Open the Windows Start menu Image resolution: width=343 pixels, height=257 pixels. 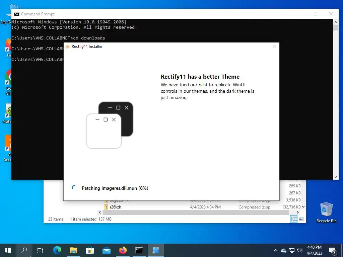coord(8,250)
